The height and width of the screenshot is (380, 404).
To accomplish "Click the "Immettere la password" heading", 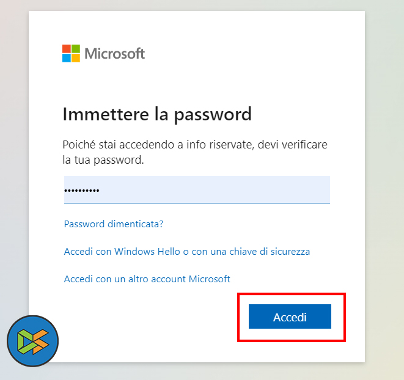I will point(157,114).
